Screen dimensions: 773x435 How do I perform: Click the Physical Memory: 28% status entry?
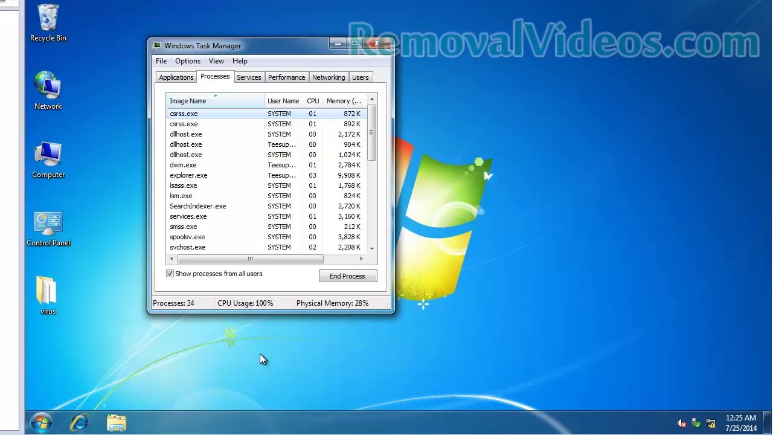pos(332,303)
